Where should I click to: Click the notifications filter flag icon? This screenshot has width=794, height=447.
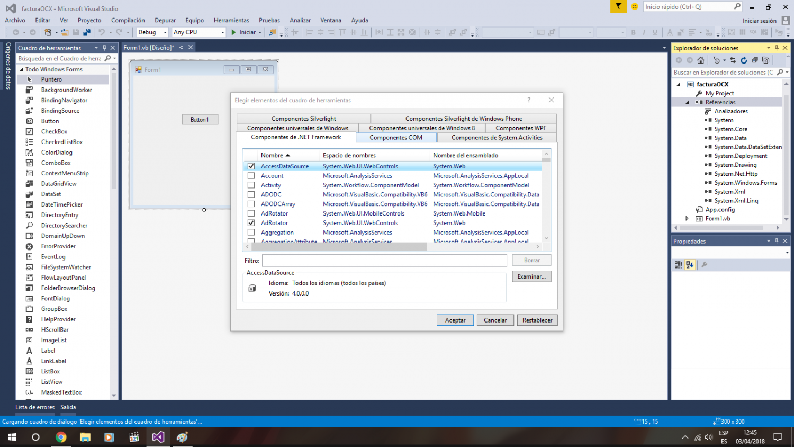618,6
